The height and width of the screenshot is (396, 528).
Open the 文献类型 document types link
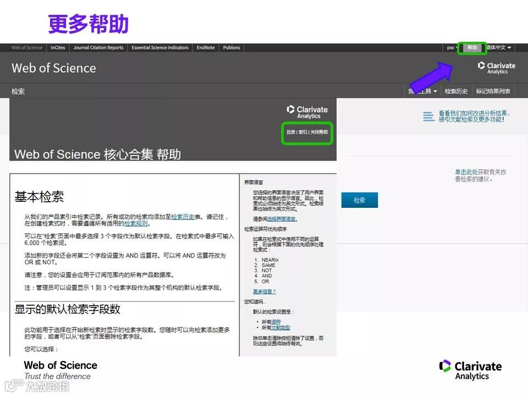(280, 328)
